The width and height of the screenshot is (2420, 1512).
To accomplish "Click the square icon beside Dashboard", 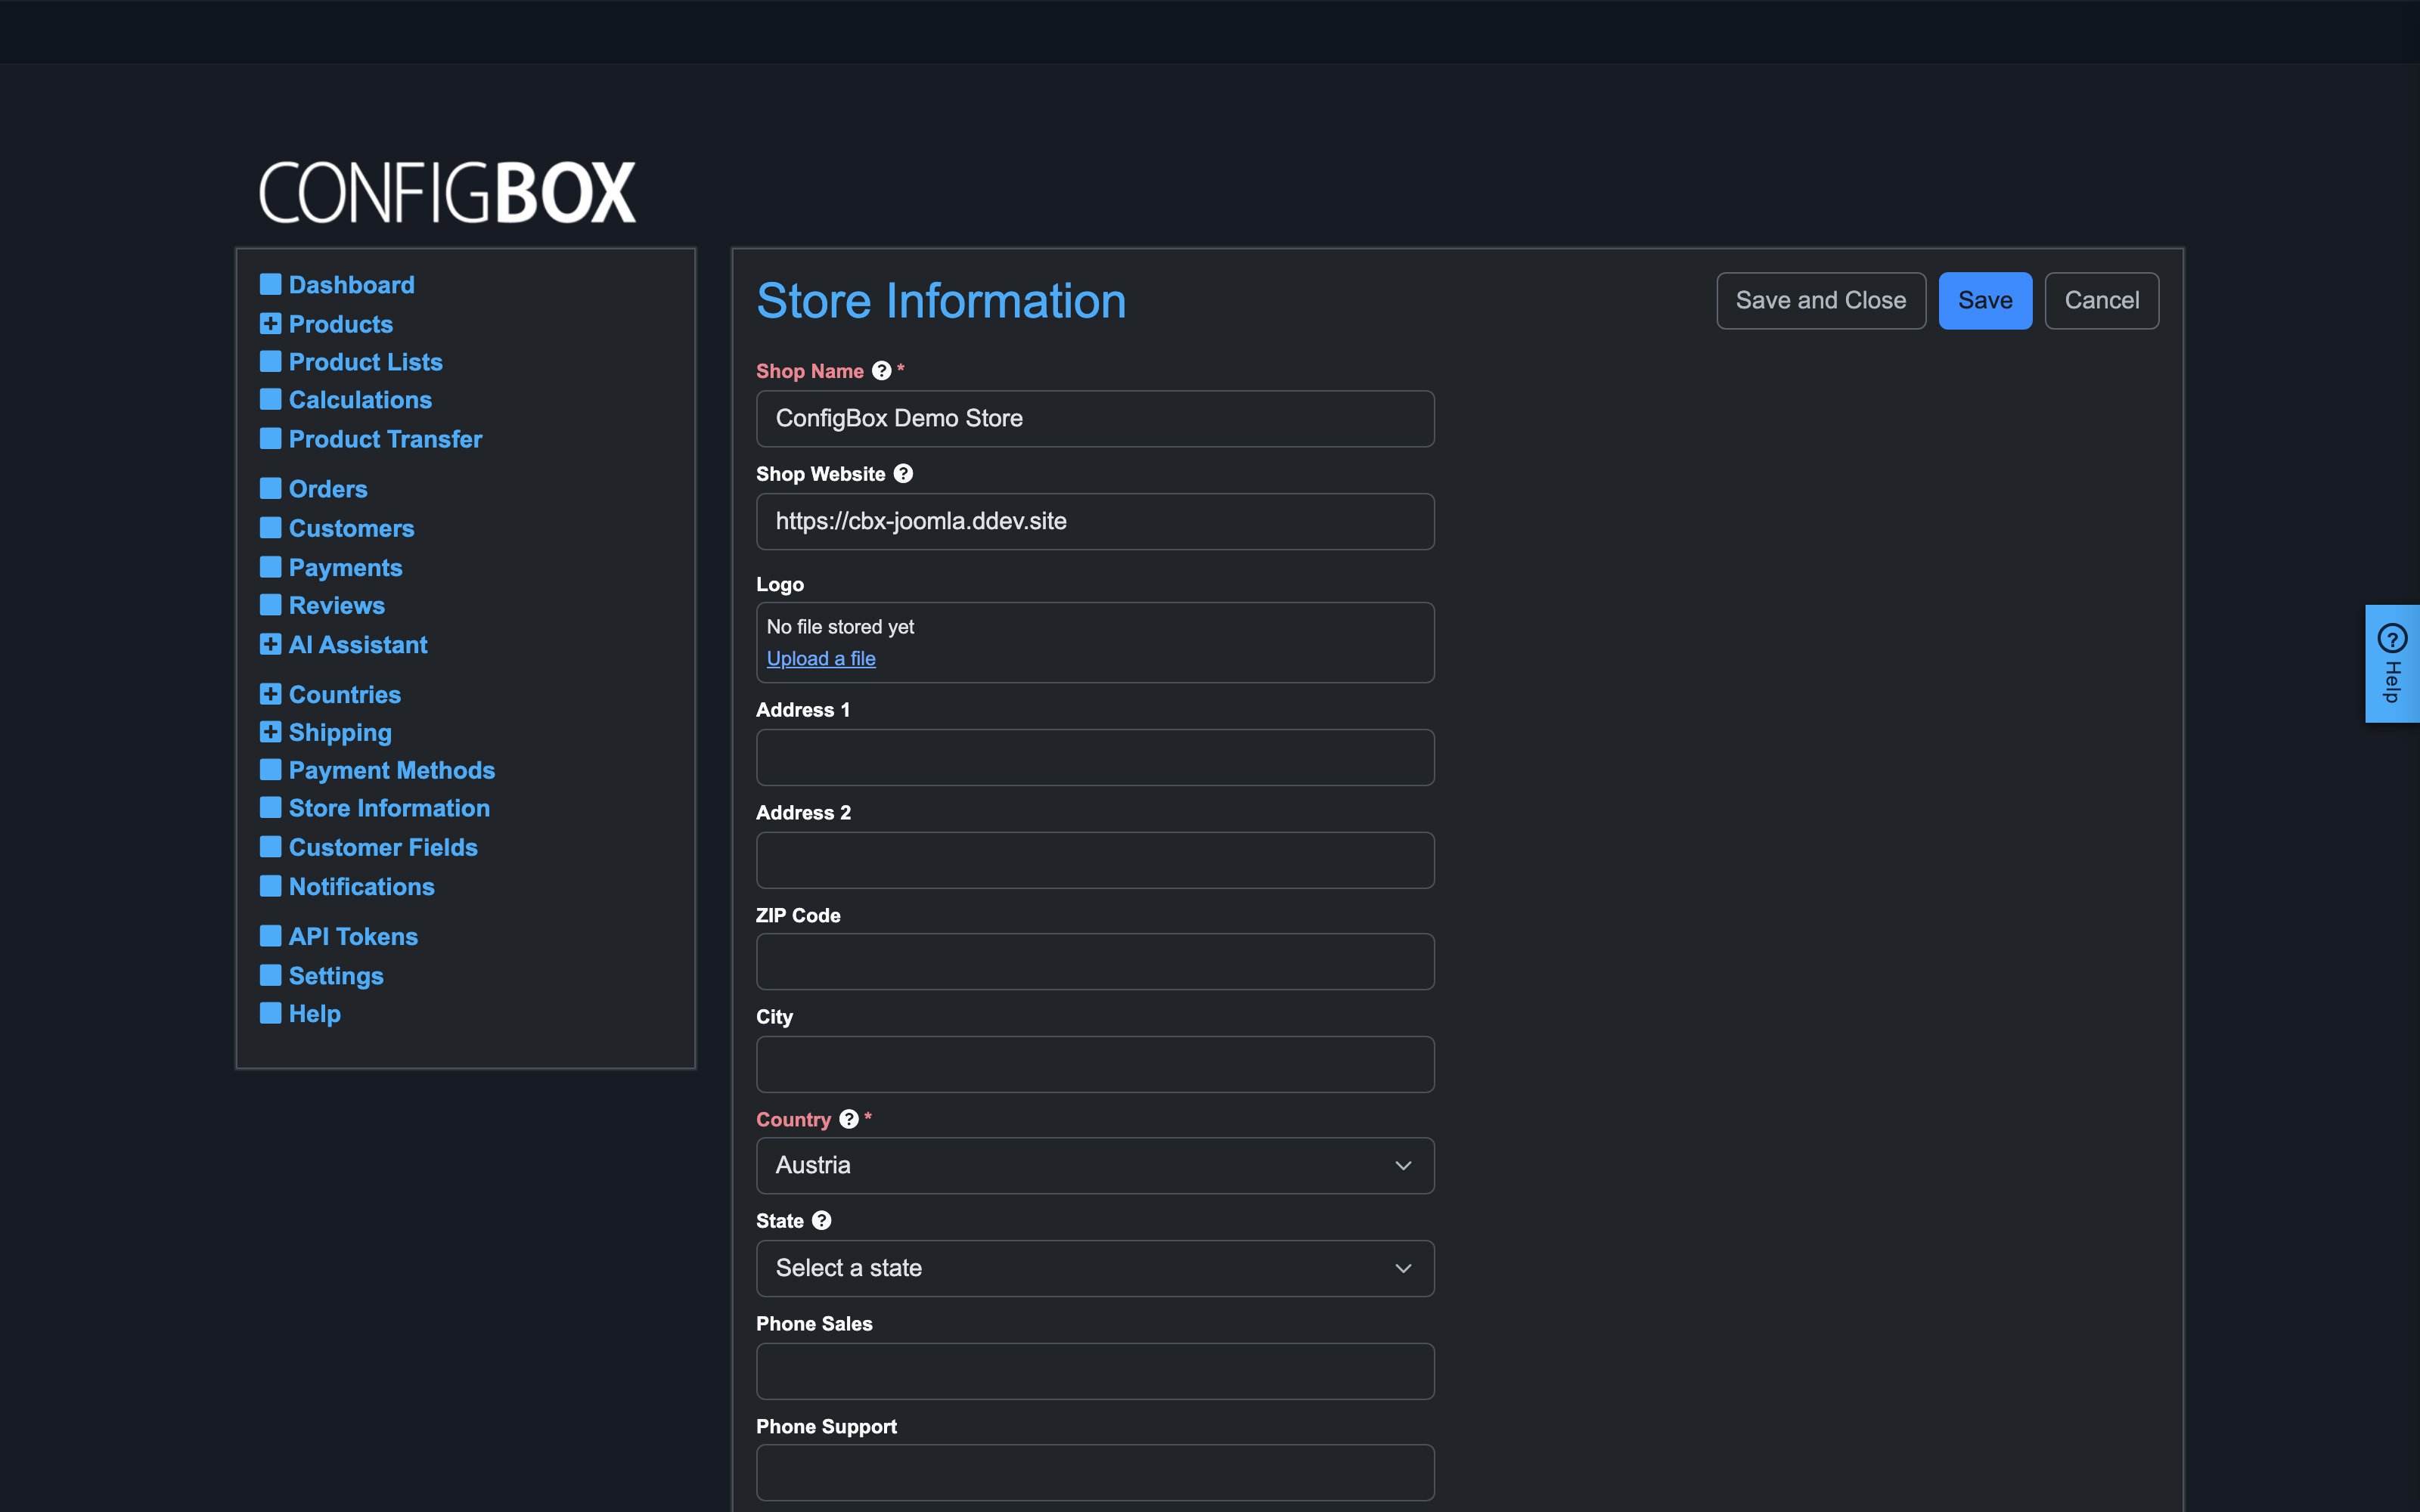I will tap(270, 285).
